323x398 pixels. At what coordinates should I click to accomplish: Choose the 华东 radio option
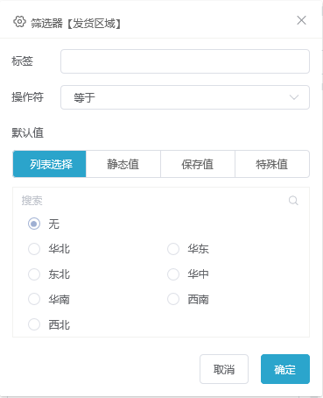coord(173,249)
